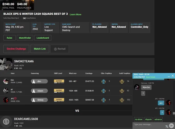The height and width of the screenshot is (129, 175).
Task: Click the dim gamertag badge
Action: (39, 81)
